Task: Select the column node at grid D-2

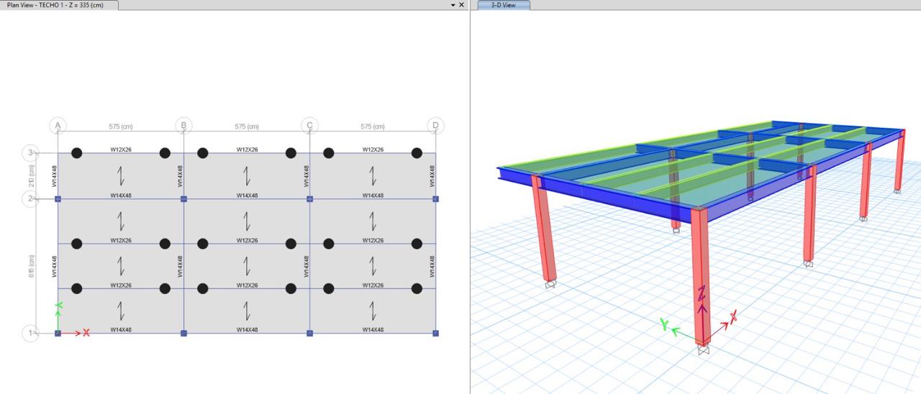Action: 435,198
